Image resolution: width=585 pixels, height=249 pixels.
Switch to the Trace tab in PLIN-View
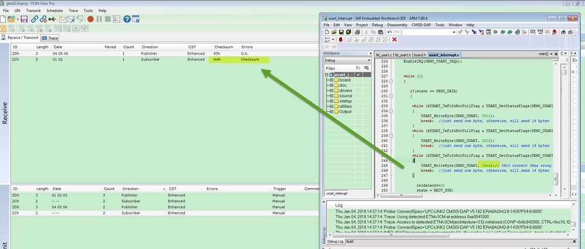(x=50, y=38)
